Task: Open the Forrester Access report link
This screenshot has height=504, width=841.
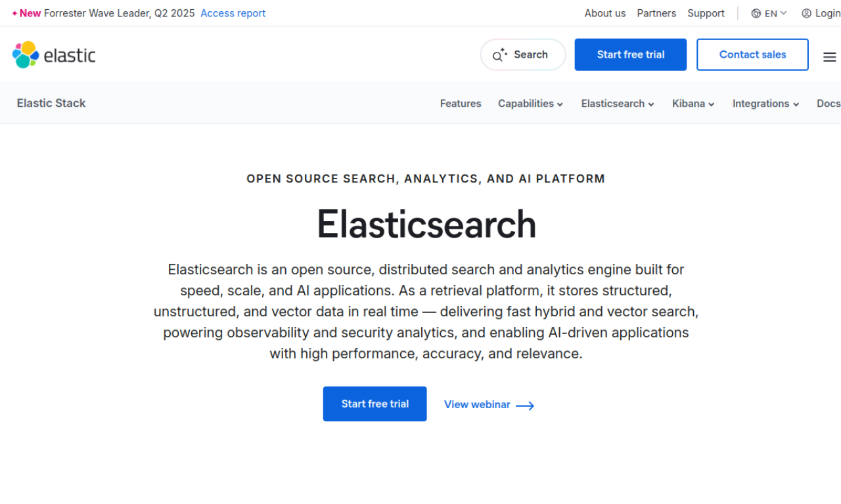Action: [x=233, y=12]
